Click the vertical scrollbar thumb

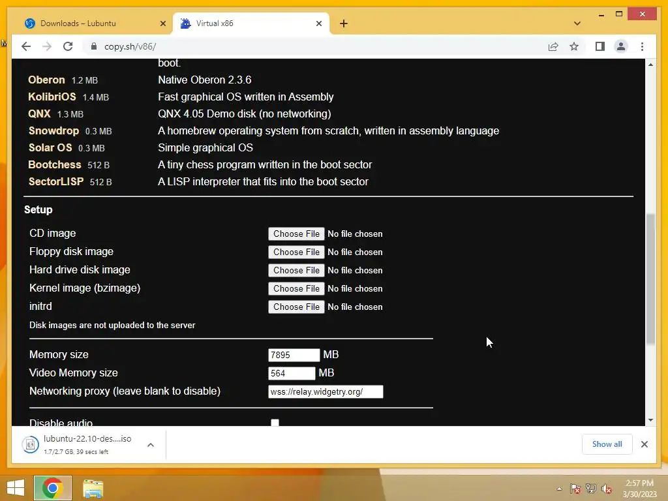pos(650,279)
